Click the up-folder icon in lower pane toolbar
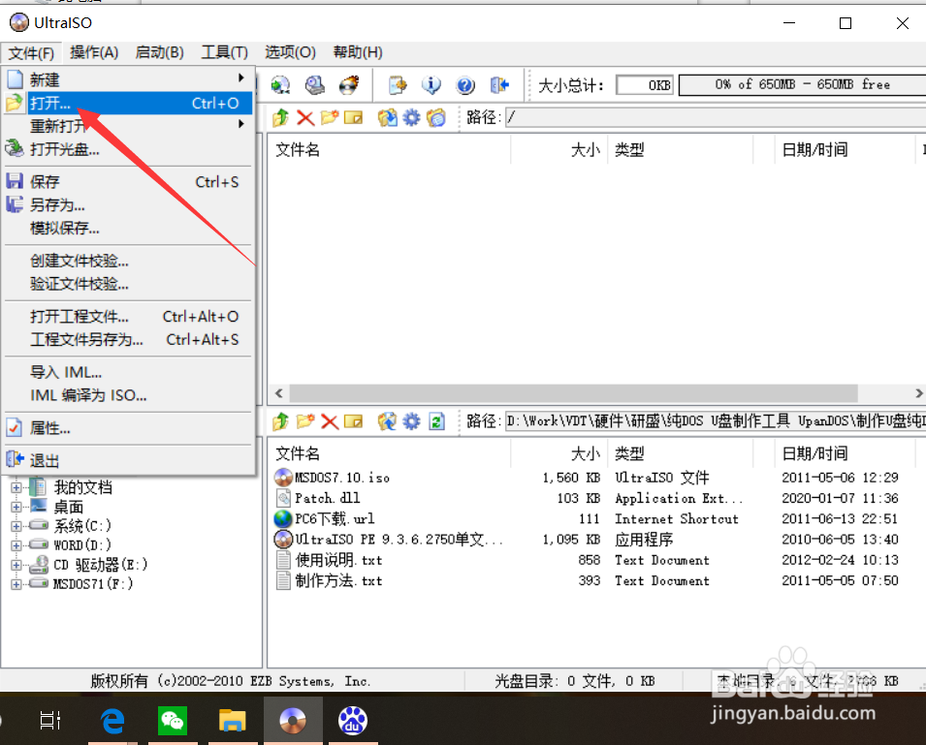 280,421
